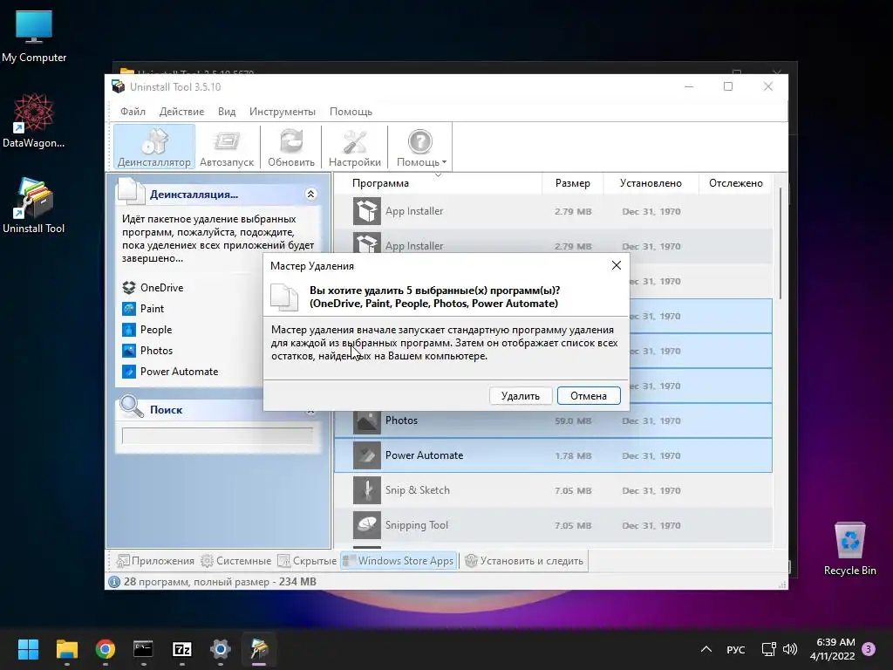893x670 pixels.
Task: Open the Автозапуск startup manager toolbar icon
Action: click(x=227, y=147)
